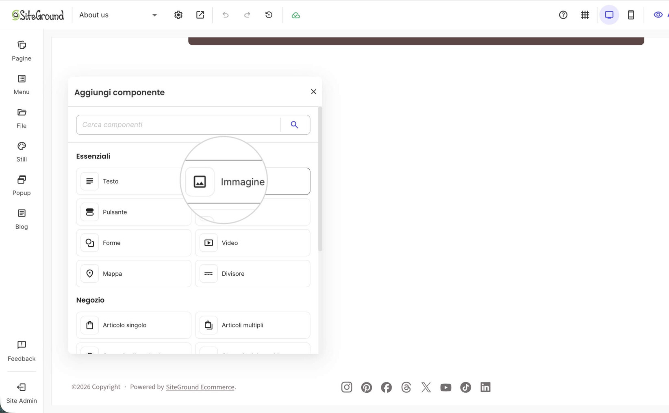Click the cloud save status icon
The height and width of the screenshot is (413, 669).
tap(296, 15)
